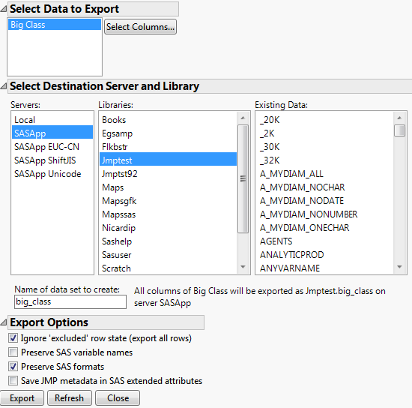Toggle Preserve SAS formats checkbox
This screenshot has width=412, height=408.
(13, 367)
